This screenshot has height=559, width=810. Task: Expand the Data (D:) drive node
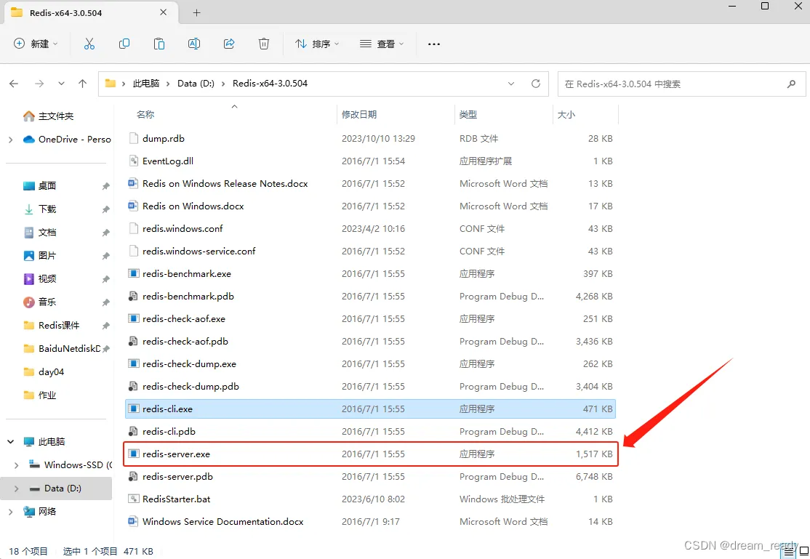[17, 488]
